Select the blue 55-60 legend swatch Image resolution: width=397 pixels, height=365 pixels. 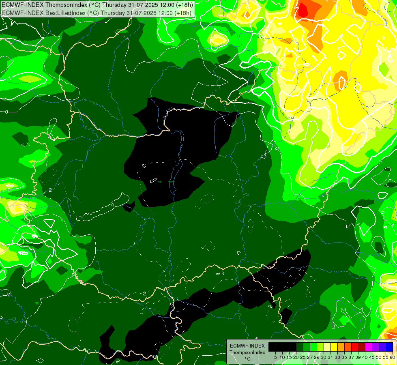[x=389, y=347]
